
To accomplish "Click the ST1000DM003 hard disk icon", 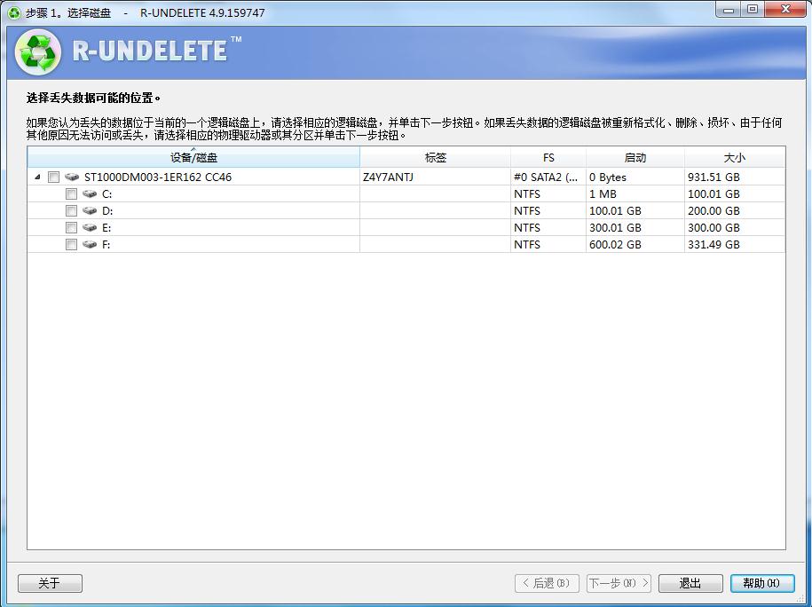I will click(x=72, y=177).
